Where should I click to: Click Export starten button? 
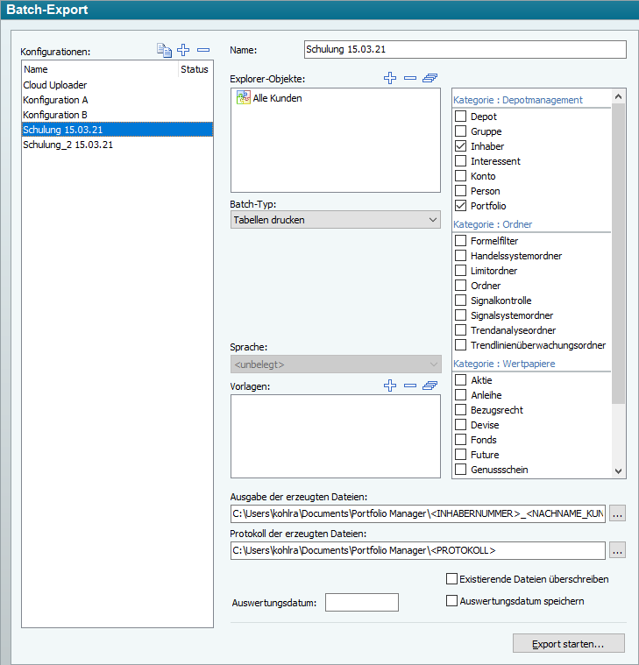pyautogui.click(x=568, y=644)
